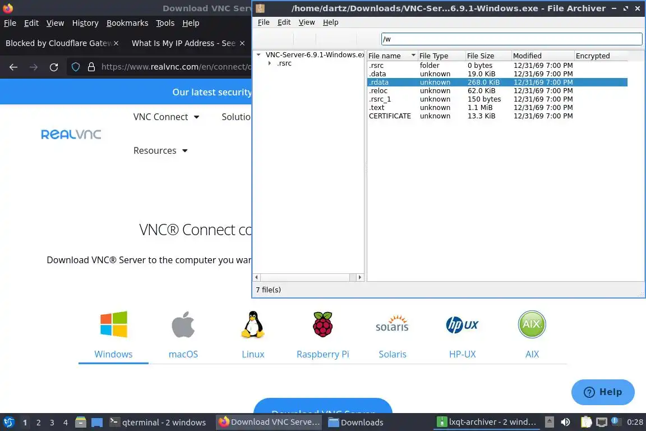Open Firefox Bookmarks menu

(127, 23)
